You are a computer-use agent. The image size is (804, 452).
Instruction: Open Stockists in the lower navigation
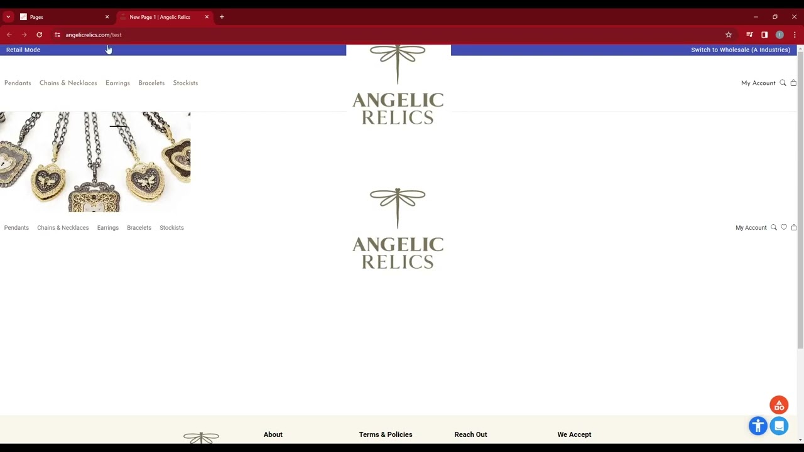pyautogui.click(x=171, y=228)
